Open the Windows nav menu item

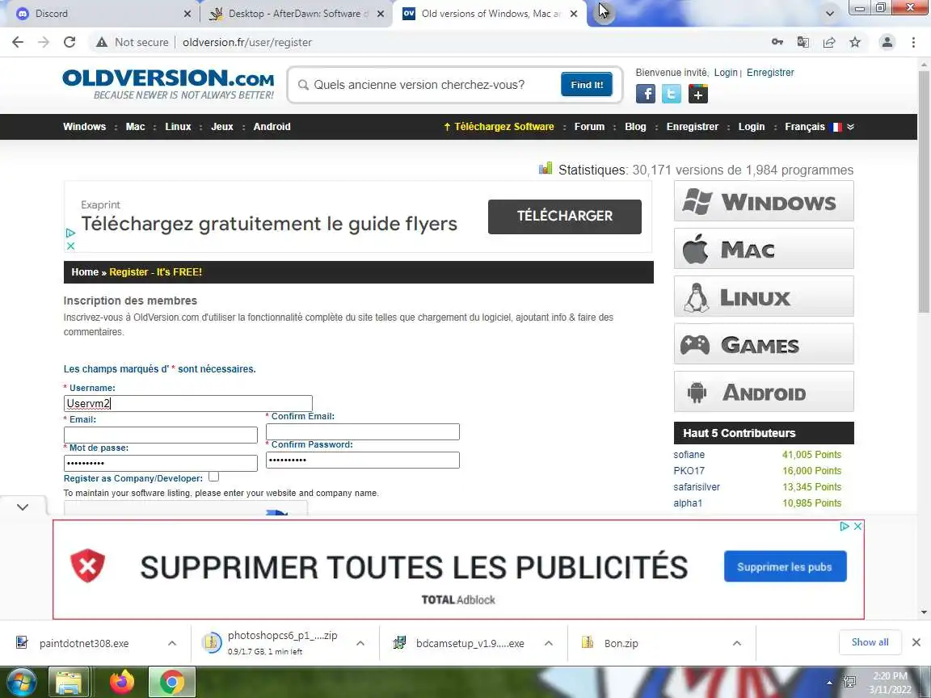tap(84, 127)
